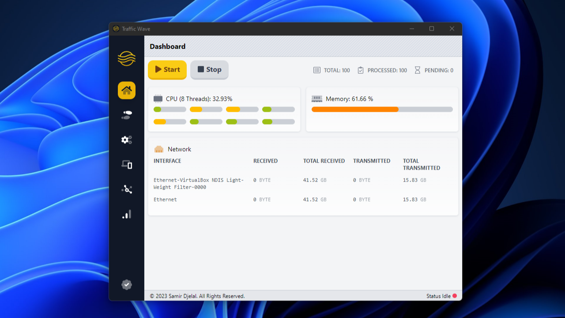Click the Traffic Wave logo icon
Image resolution: width=565 pixels, height=318 pixels.
click(x=127, y=58)
